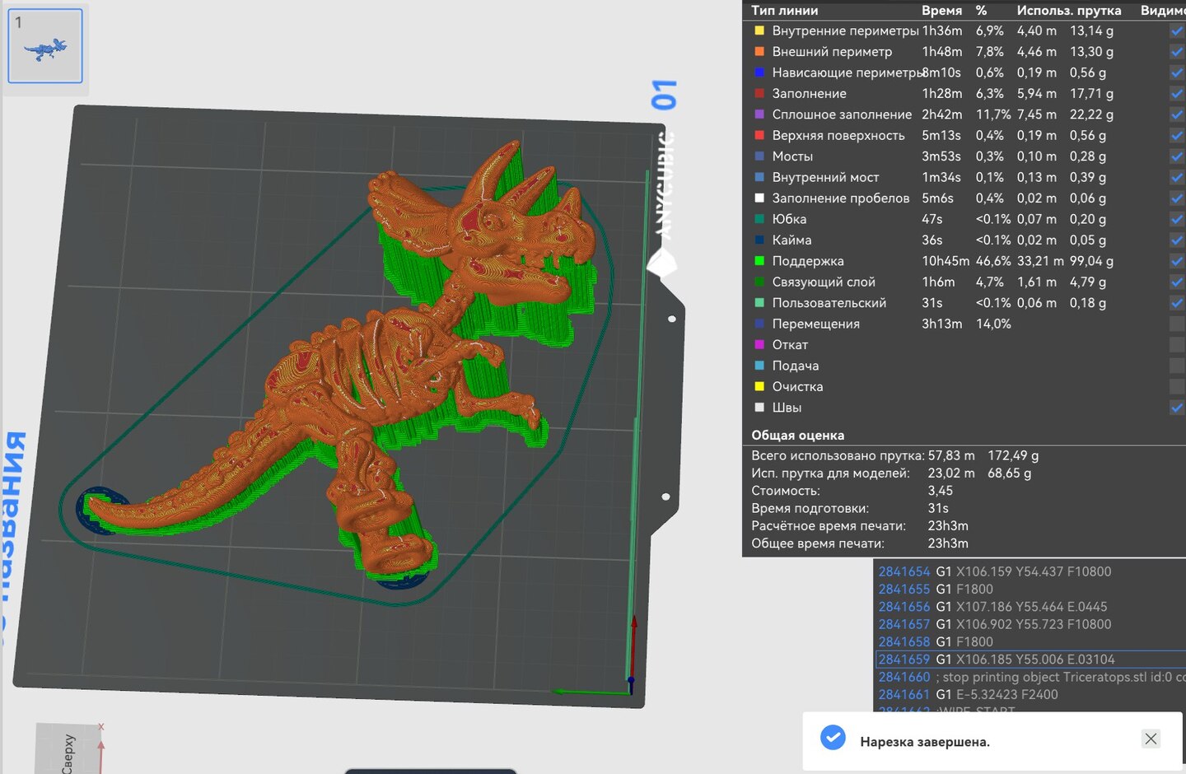
Task: Hide the Поддержка lines via its checkbox
Action: pos(1177,261)
